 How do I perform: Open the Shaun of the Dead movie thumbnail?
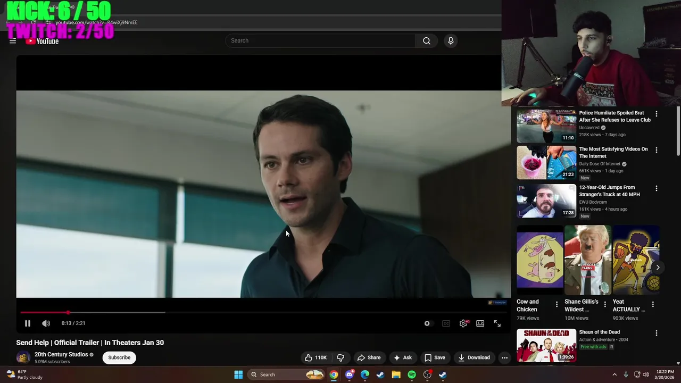(x=546, y=345)
